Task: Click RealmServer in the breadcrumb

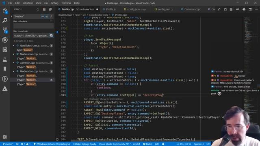Action: tap(65, 15)
